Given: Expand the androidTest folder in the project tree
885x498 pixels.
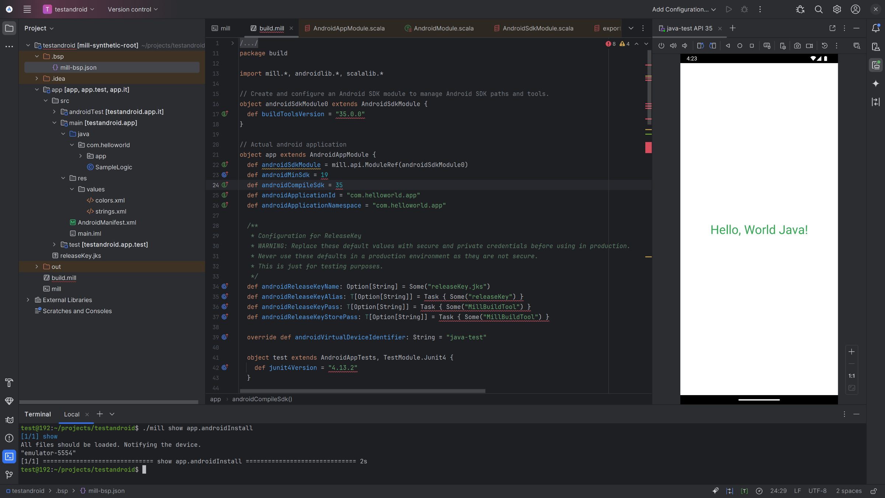Looking at the screenshot, I should tap(55, 112).
